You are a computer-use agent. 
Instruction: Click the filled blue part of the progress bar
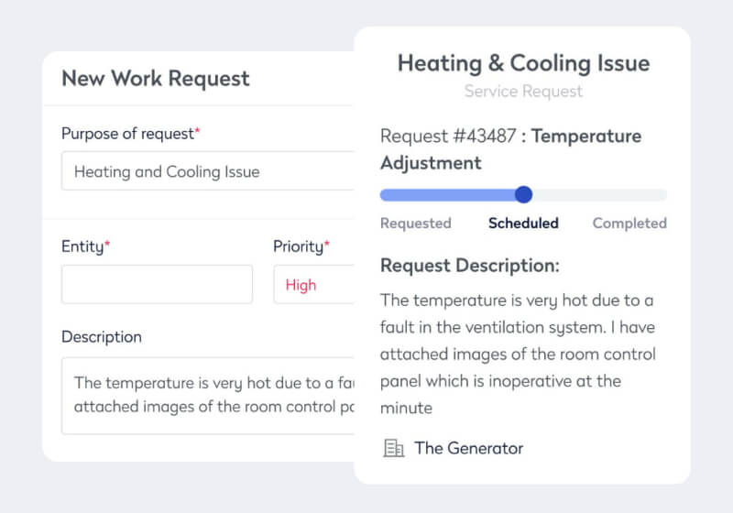click(447, 194)
